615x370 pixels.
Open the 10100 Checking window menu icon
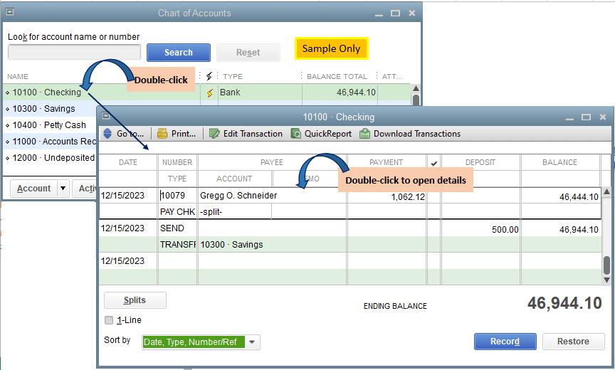click(105, 115)
